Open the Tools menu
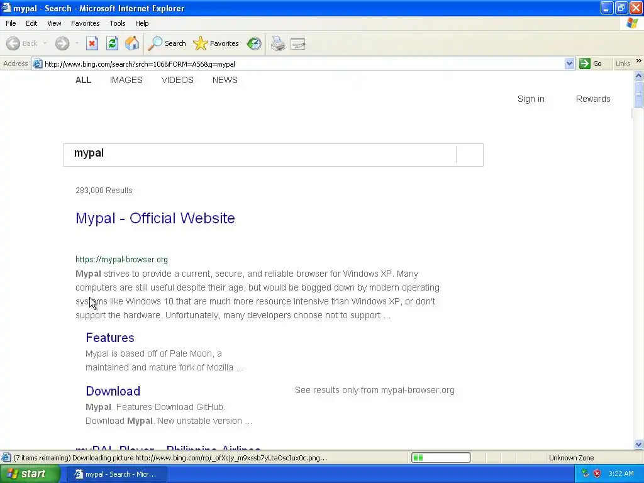 coord(118,23)
